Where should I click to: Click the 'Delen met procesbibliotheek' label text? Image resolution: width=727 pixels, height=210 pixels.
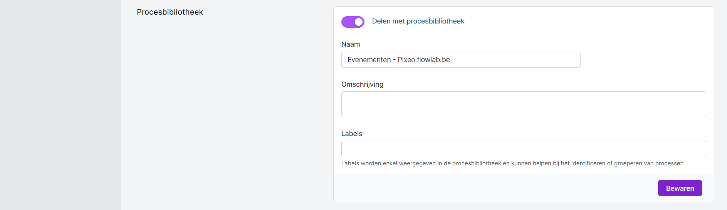click(x=418, y=21)
